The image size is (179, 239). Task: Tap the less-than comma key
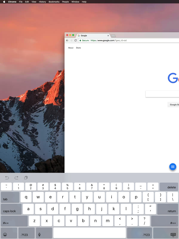tap(120, 221)
